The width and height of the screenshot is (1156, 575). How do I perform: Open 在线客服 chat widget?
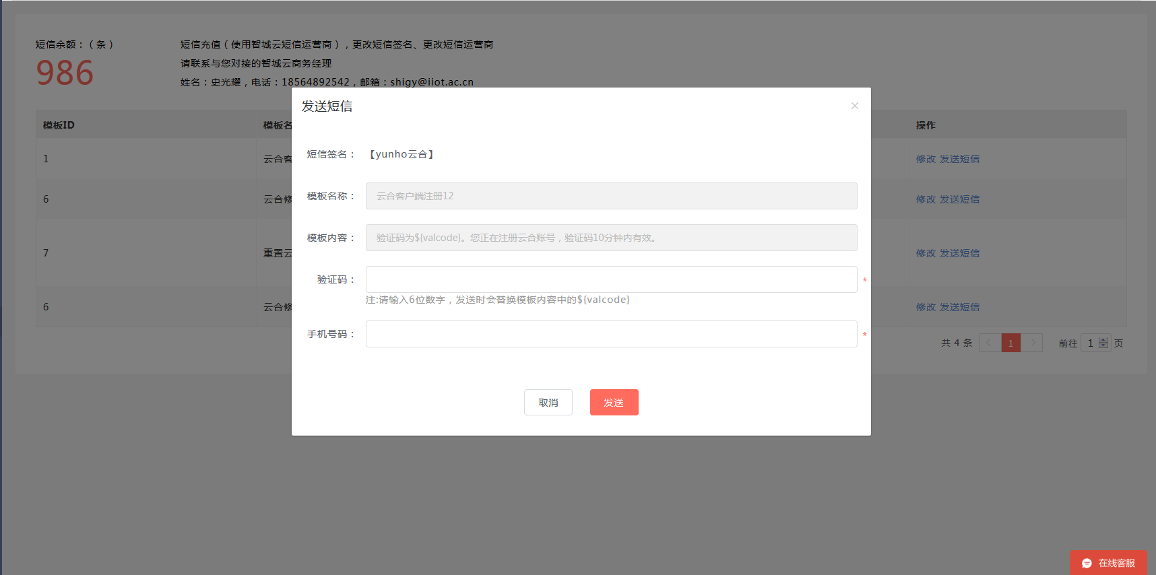click(x=1108, y=563)
